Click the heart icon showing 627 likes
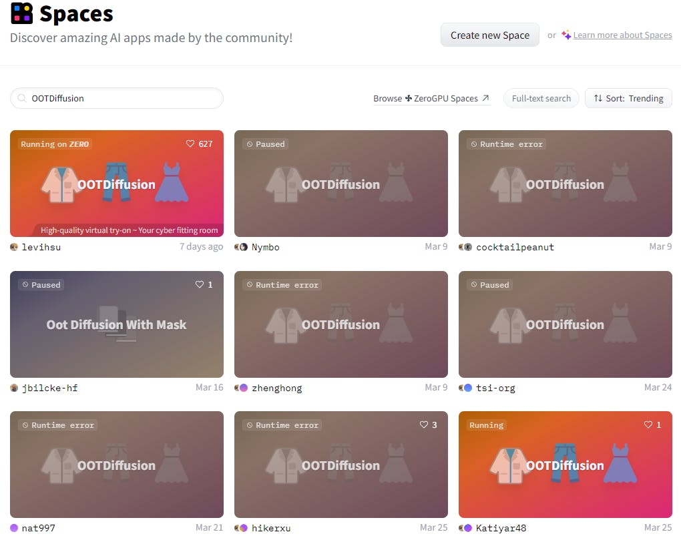Image resolution: width=681 pixels, height=536 pixels. pyautogui.click(x=190, y=144)
